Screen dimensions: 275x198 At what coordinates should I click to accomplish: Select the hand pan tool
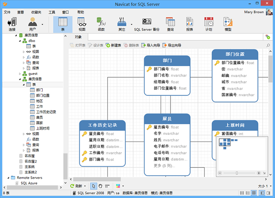100,186
